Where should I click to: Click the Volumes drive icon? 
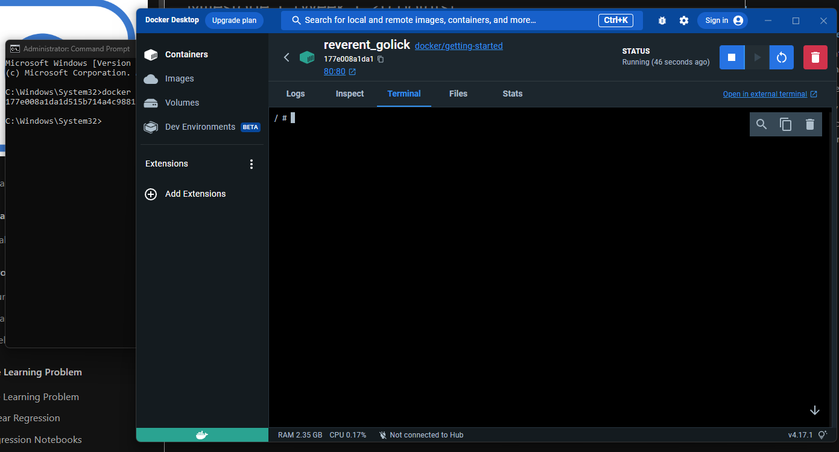(x=151, y=103)
